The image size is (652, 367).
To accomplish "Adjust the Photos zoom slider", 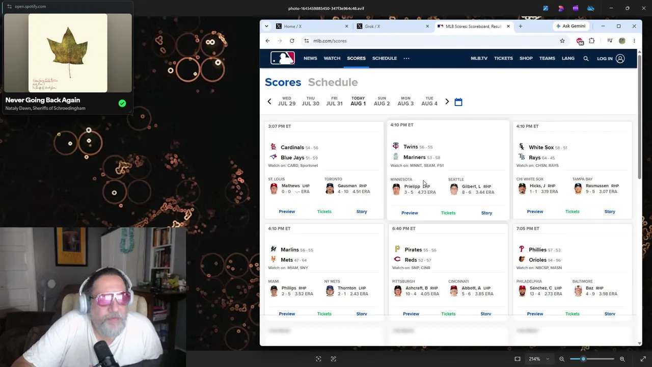I will point(591,359).
